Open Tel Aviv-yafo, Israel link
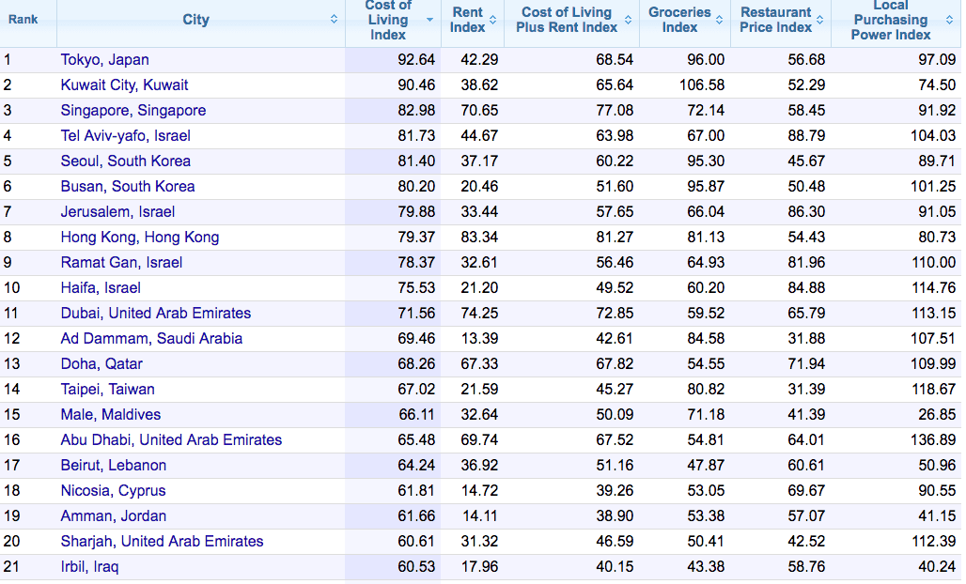This screenshot has width=966, height=584. pos(125,136)
